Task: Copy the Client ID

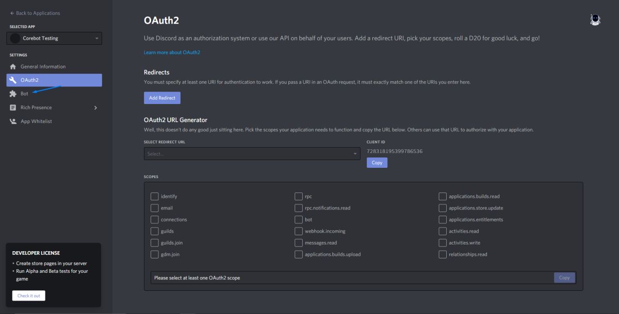Action: click(377, 163)
